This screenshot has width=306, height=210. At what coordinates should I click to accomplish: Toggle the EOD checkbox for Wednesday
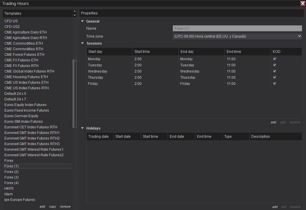[275, 71]
